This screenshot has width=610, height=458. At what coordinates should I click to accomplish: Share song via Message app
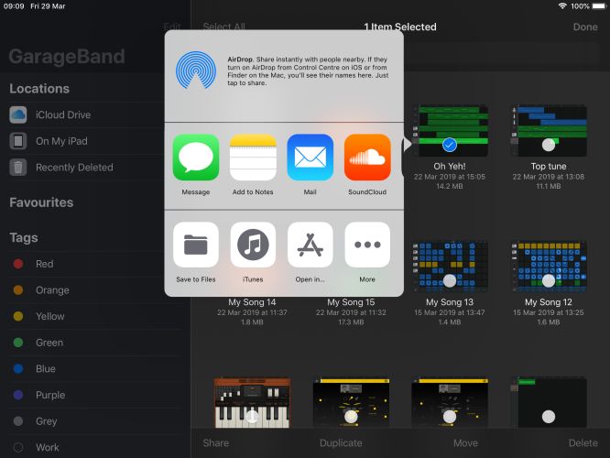(196, 158)
